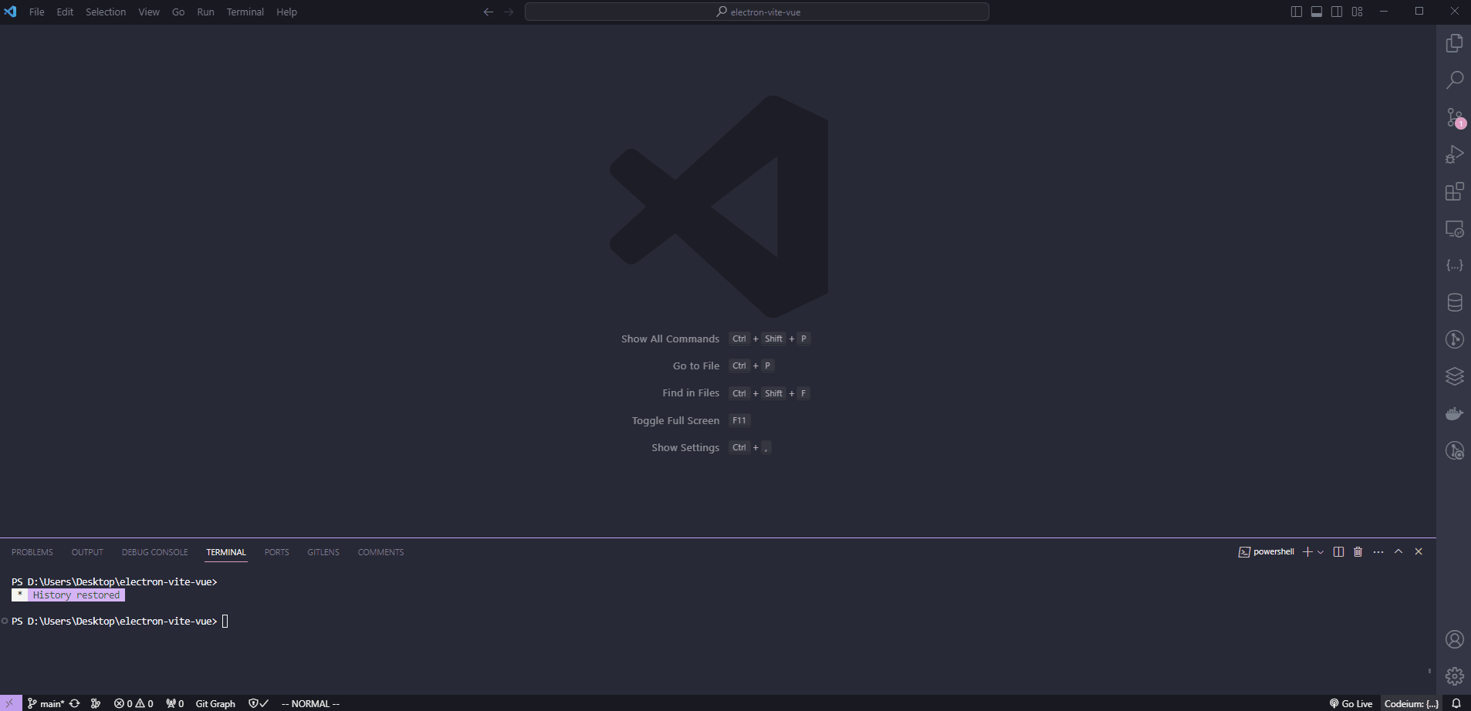Switch to the PORTS tab
1471x711 pixels.
(x=276, y=552)
